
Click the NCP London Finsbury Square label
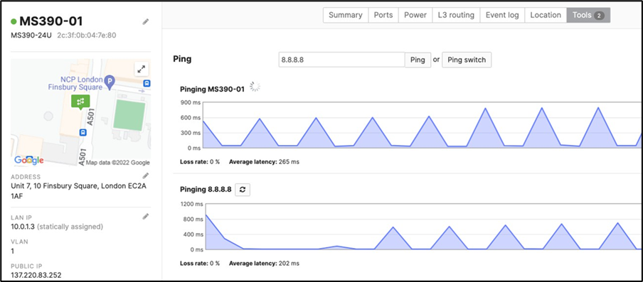click(75, 84)
